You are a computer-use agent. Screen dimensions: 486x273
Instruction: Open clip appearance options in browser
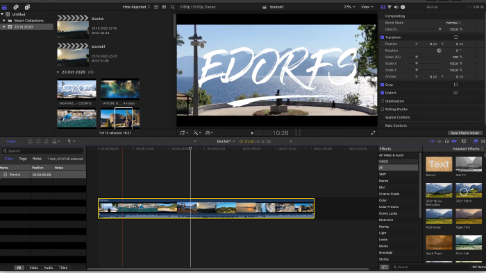(164, 7)
